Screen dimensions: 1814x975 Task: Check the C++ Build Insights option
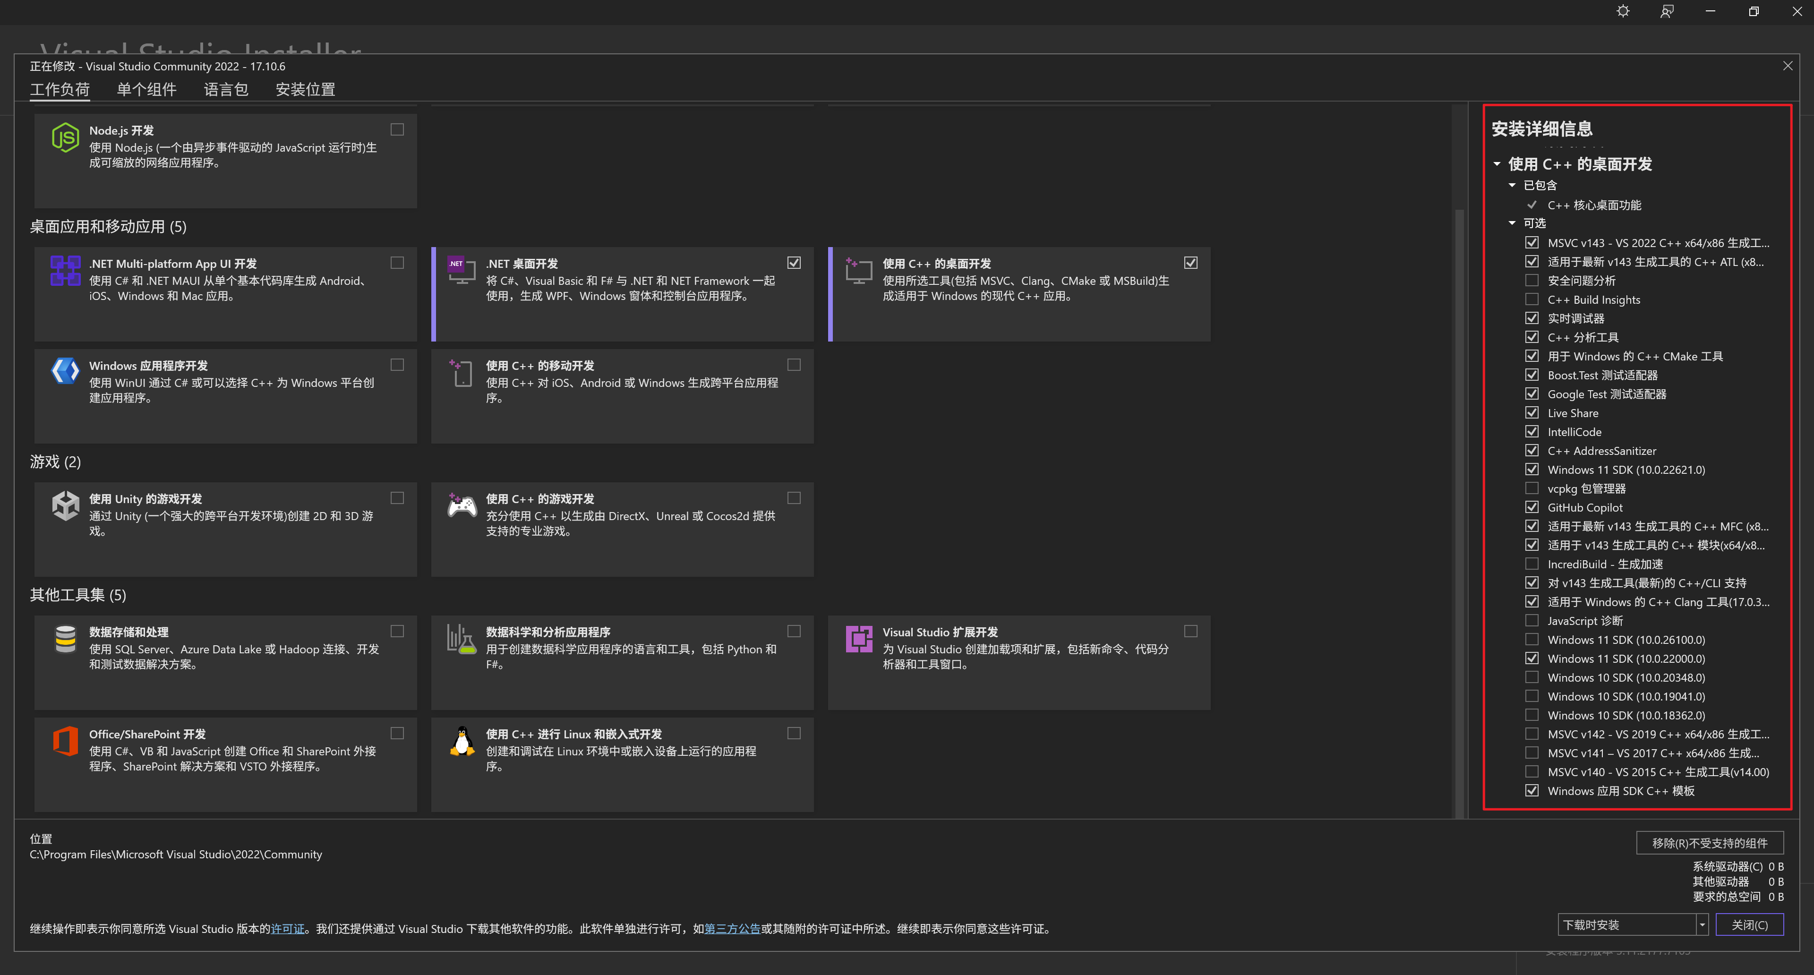click(1532, 299)
